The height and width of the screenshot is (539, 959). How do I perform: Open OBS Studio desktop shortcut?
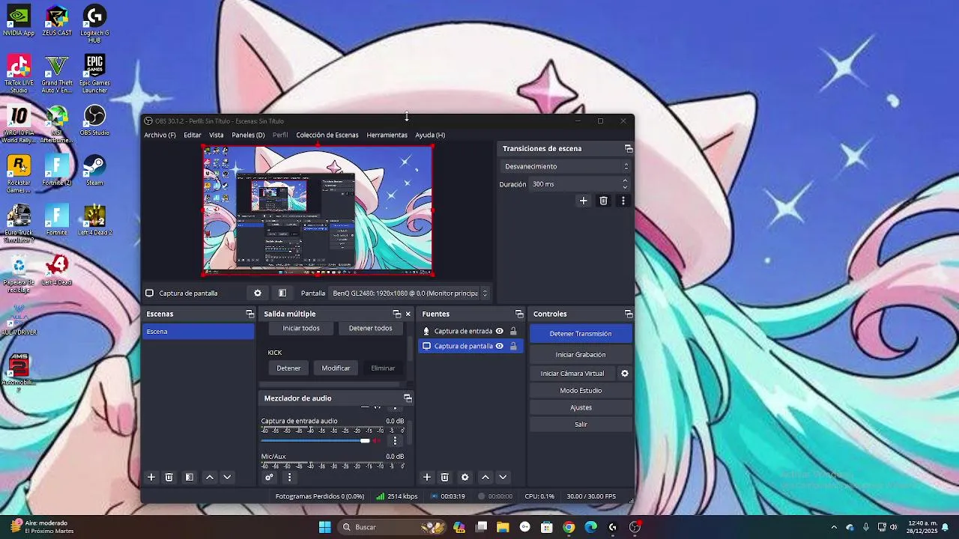tap(94, 121)
